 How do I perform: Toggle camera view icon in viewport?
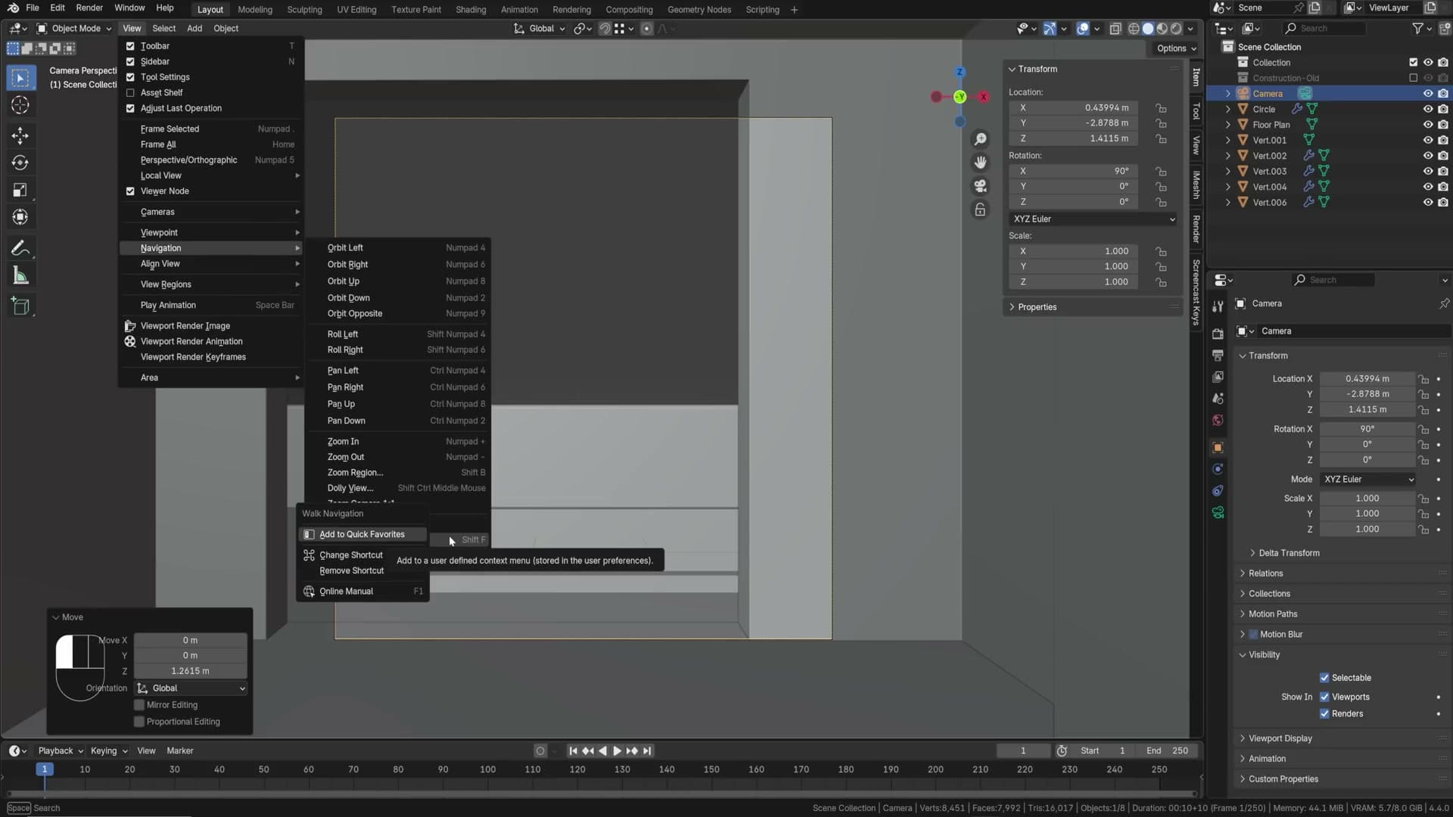[980, 186]
